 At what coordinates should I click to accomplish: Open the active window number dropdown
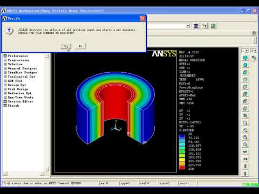247,51
